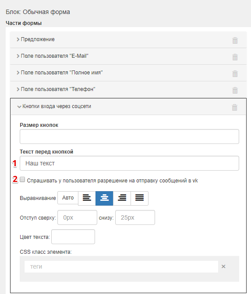The image size is (251, 294).
Task: Select Авто alignment button
Action: tap(68, 198)
